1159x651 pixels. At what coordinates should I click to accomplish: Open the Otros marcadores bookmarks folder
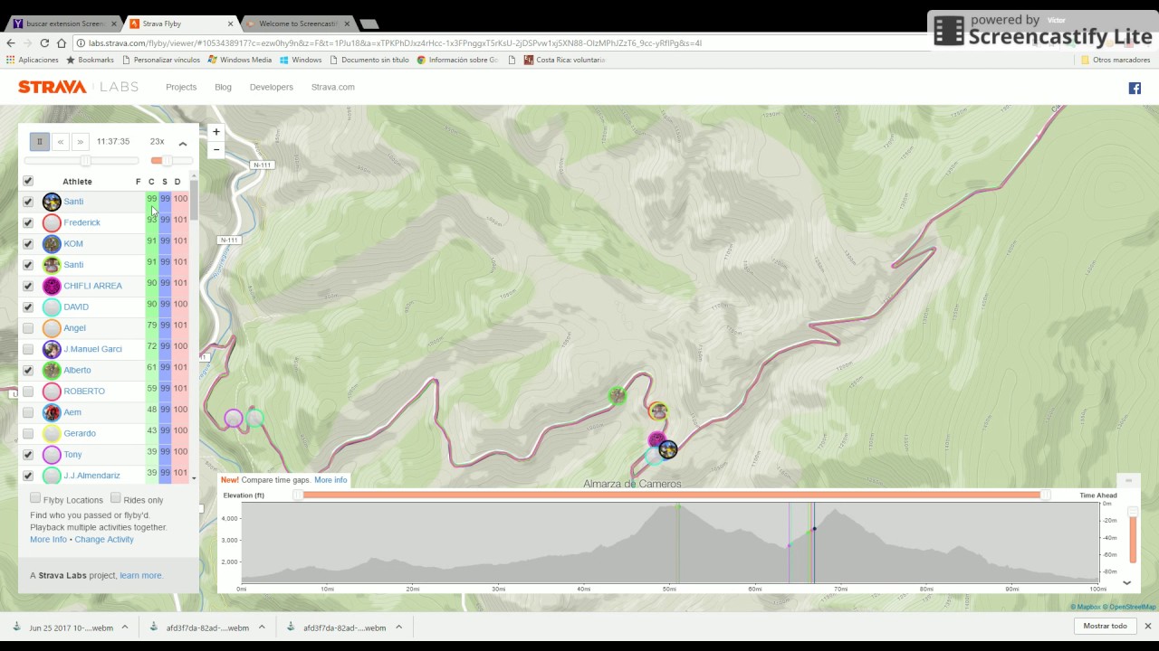coord(1116,60)
